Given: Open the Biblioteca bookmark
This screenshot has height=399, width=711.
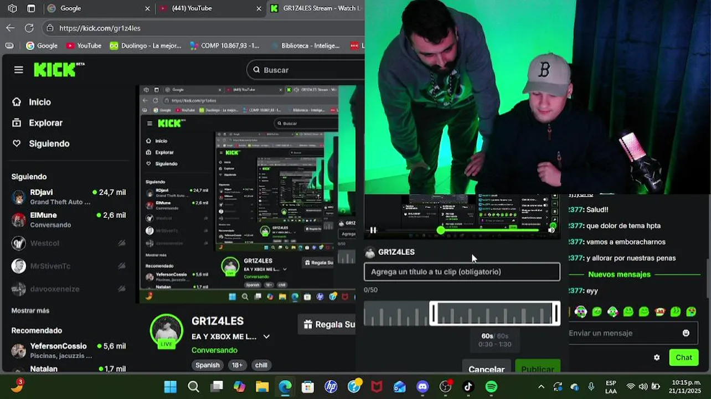Looking at the screenshot, I should pos(306,45).
